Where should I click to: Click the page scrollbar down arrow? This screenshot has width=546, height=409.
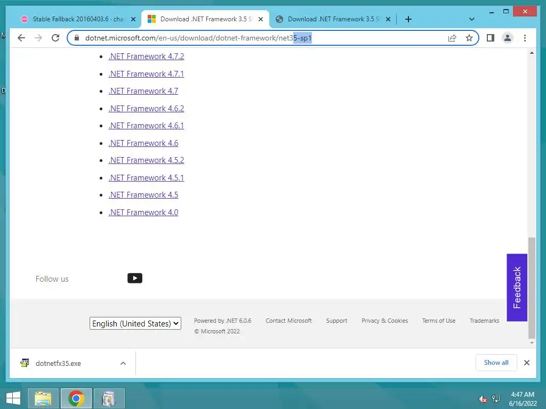pyautogui.click(x=532, y=343)
